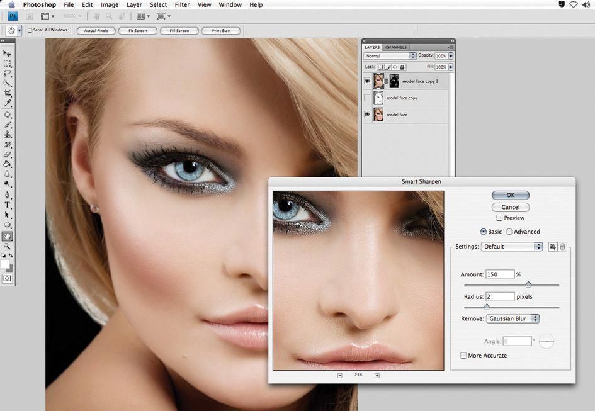This screenshot has height=411, width=595.
Task: Open the Filter menu
Action: 182,4
